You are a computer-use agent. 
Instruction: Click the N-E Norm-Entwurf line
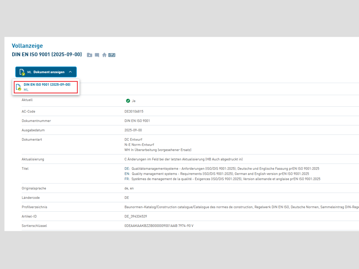pyautogui.click(x=139, y=145)
